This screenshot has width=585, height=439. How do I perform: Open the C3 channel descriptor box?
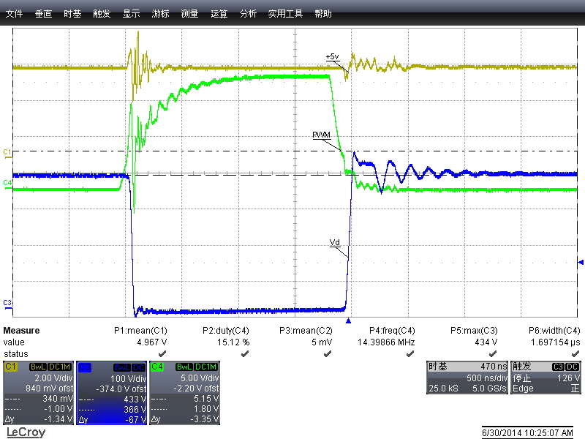[112, 393]
